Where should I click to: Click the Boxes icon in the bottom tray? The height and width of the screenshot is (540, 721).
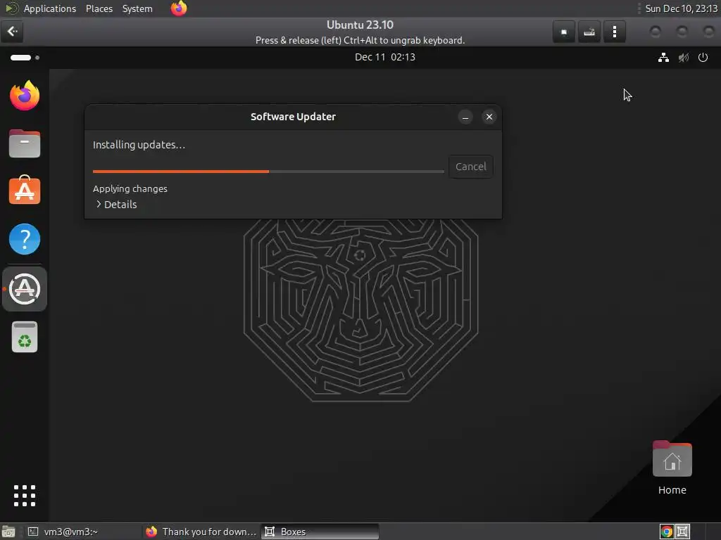tap(682, 532)
